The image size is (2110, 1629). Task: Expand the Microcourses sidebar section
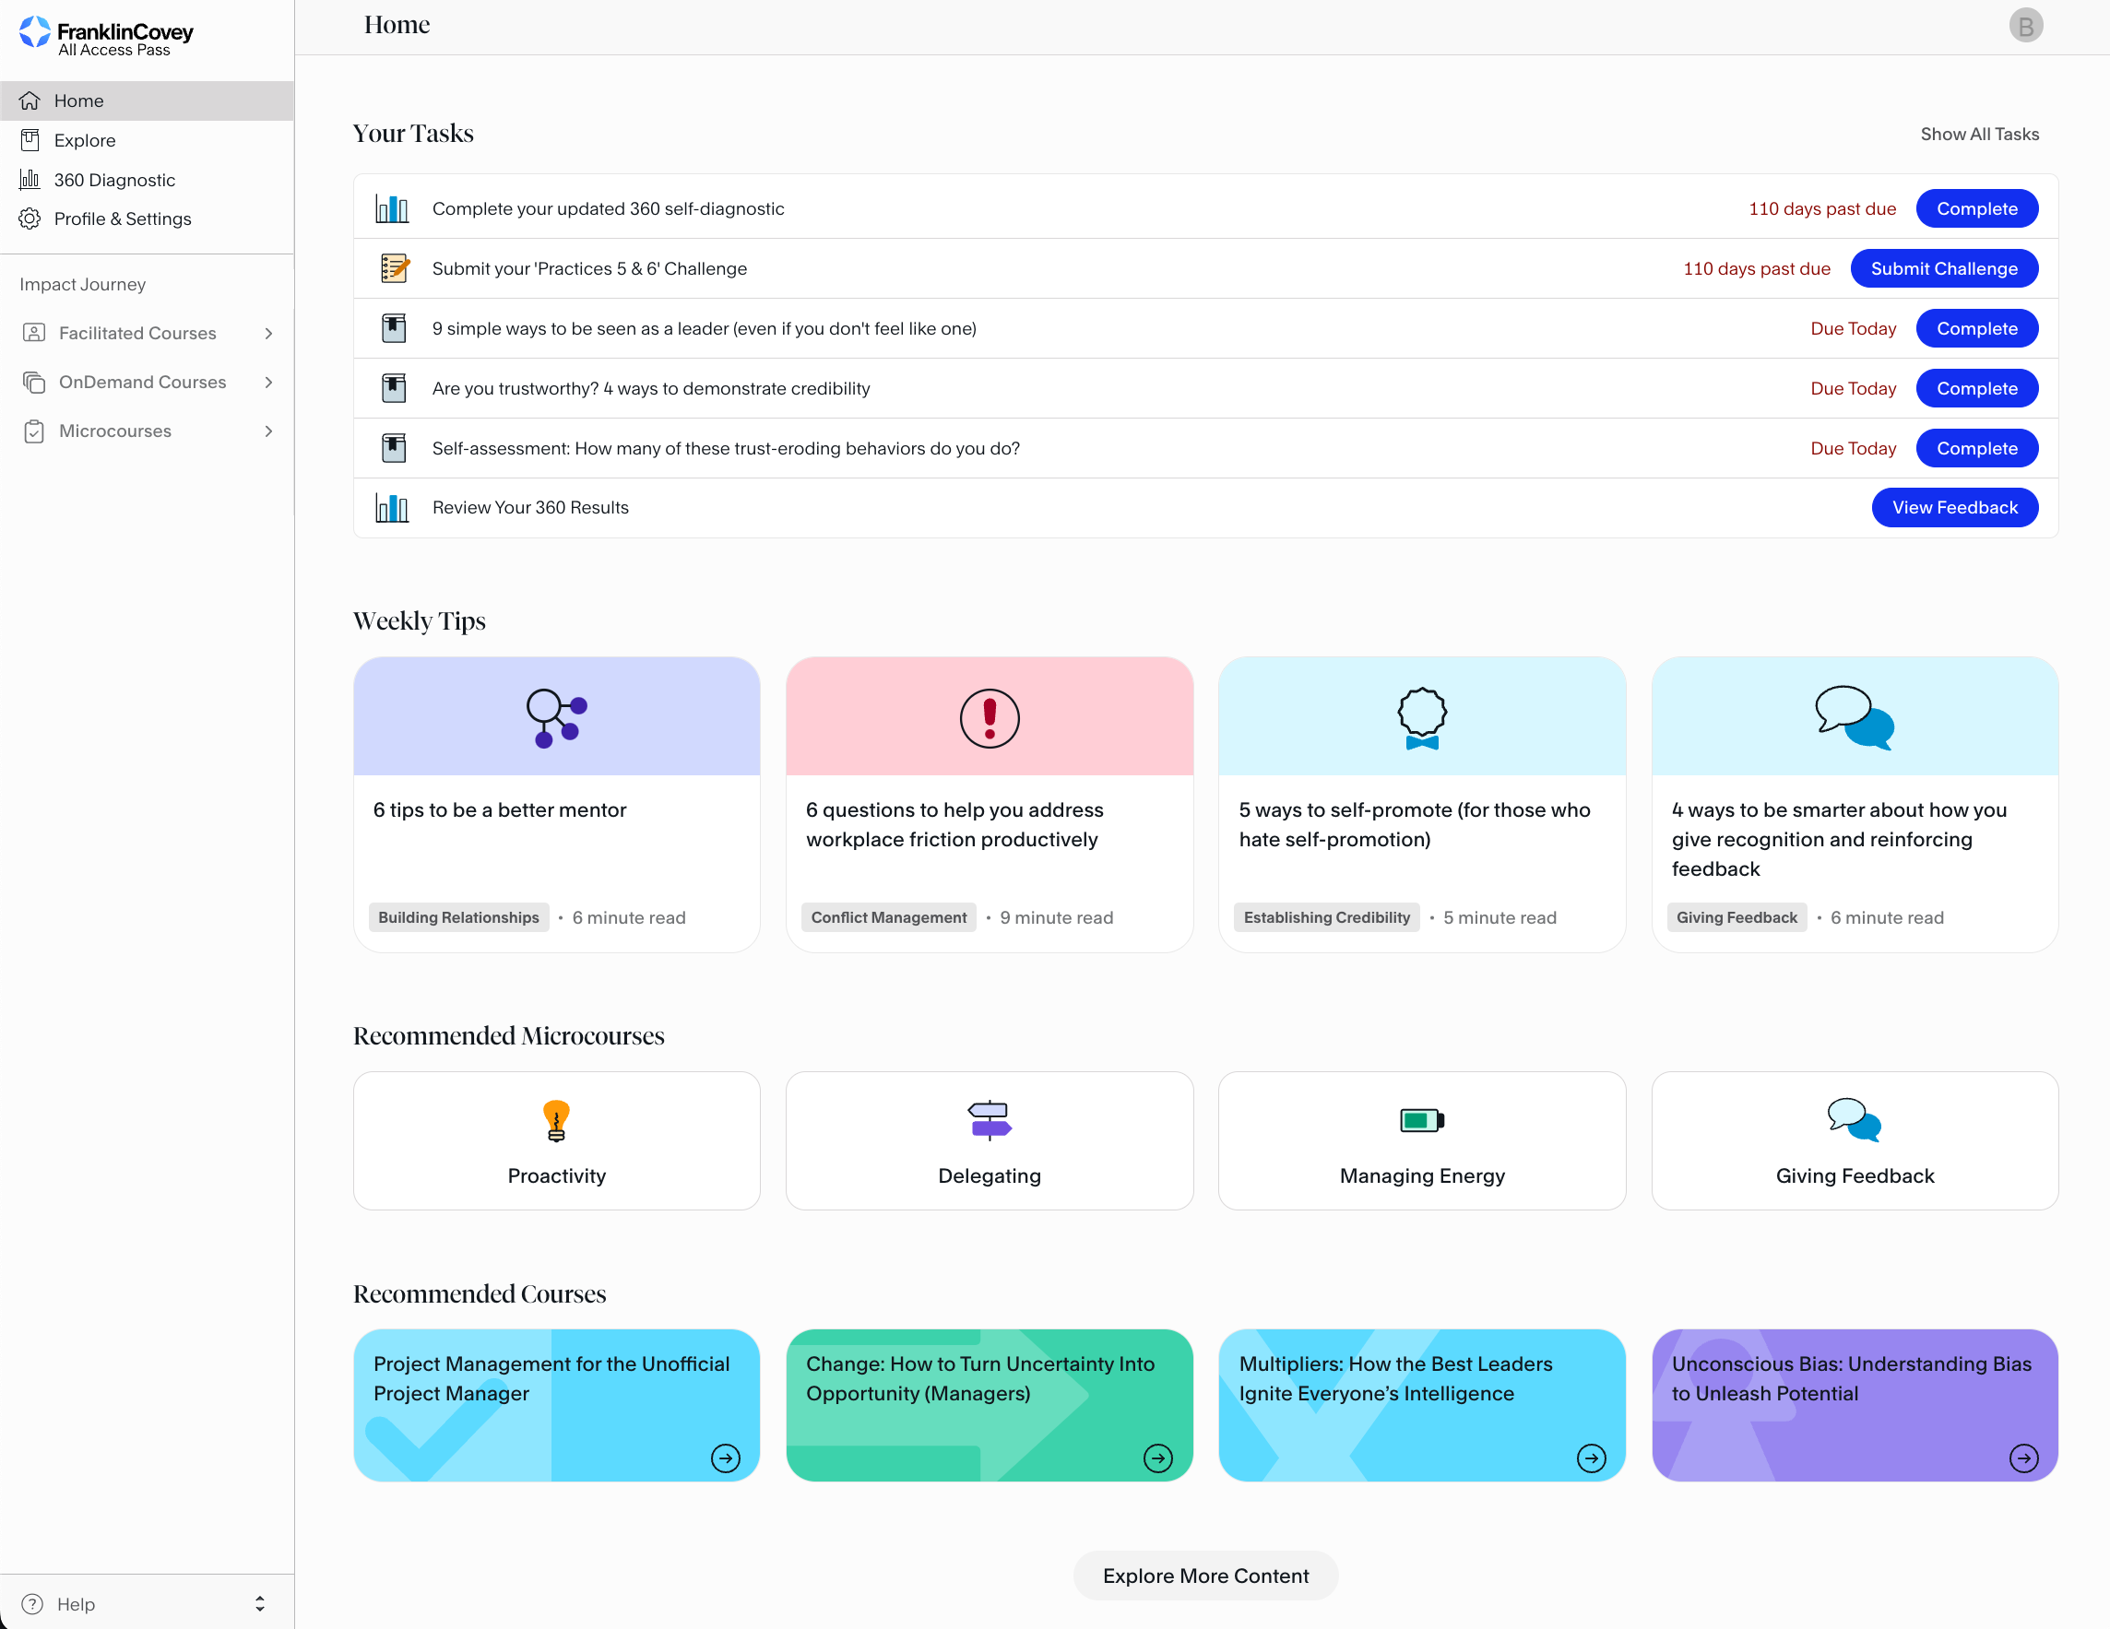pyautogui.click(x=268, y=431)
